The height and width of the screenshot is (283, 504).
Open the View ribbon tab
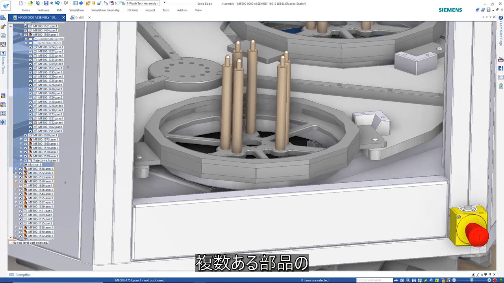click(x=198, y=10)
